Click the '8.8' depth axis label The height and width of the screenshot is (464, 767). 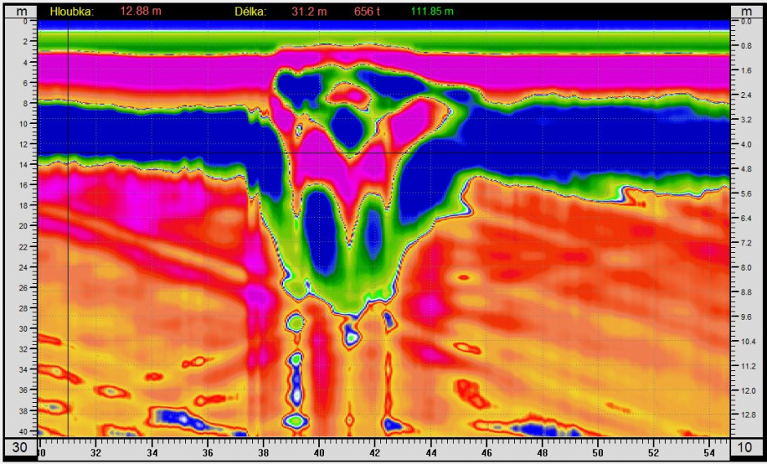tap(746, 292)
